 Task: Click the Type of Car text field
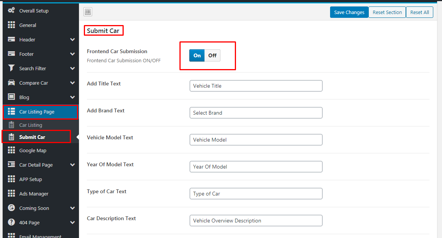click(x=256, y=194)
